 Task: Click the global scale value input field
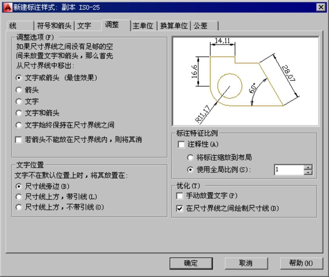pos(289,170)
